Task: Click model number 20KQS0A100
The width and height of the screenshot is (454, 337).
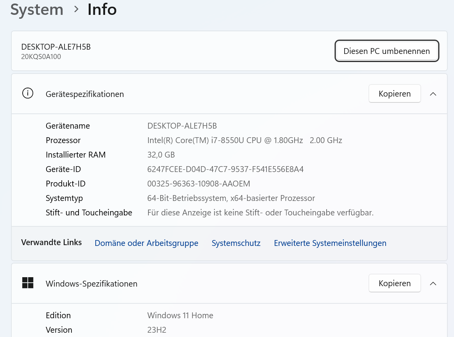Action: coord(41,57)
